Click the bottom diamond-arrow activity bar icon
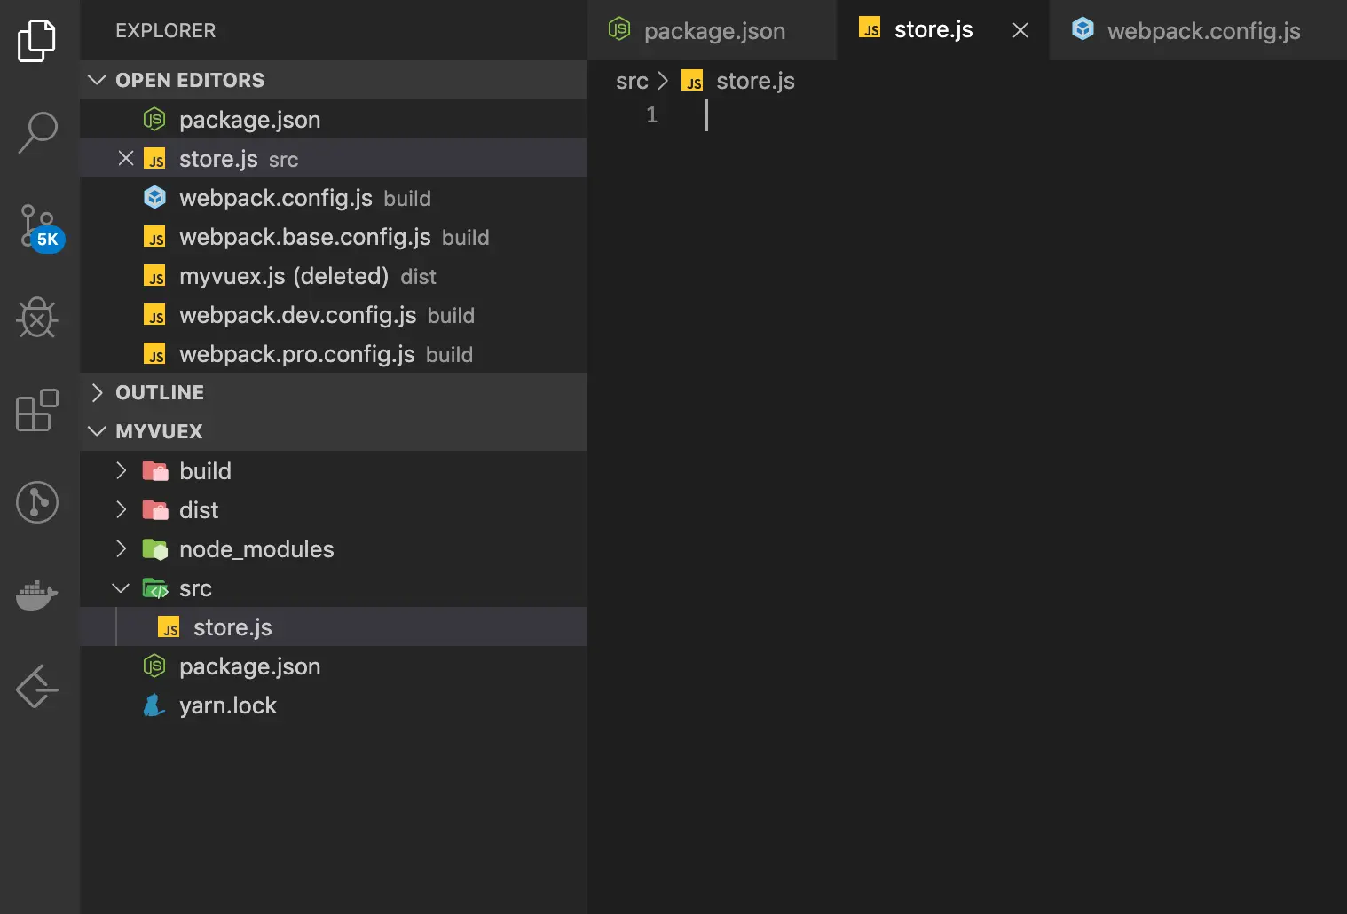1347x914 pixels. [37, 687]
